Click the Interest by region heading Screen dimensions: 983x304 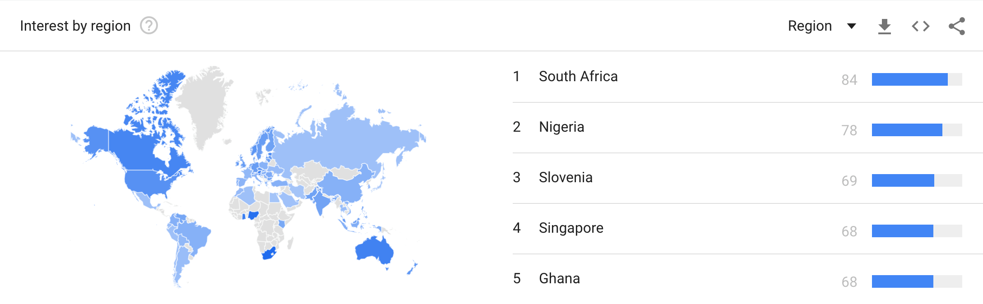click(75, 26)
